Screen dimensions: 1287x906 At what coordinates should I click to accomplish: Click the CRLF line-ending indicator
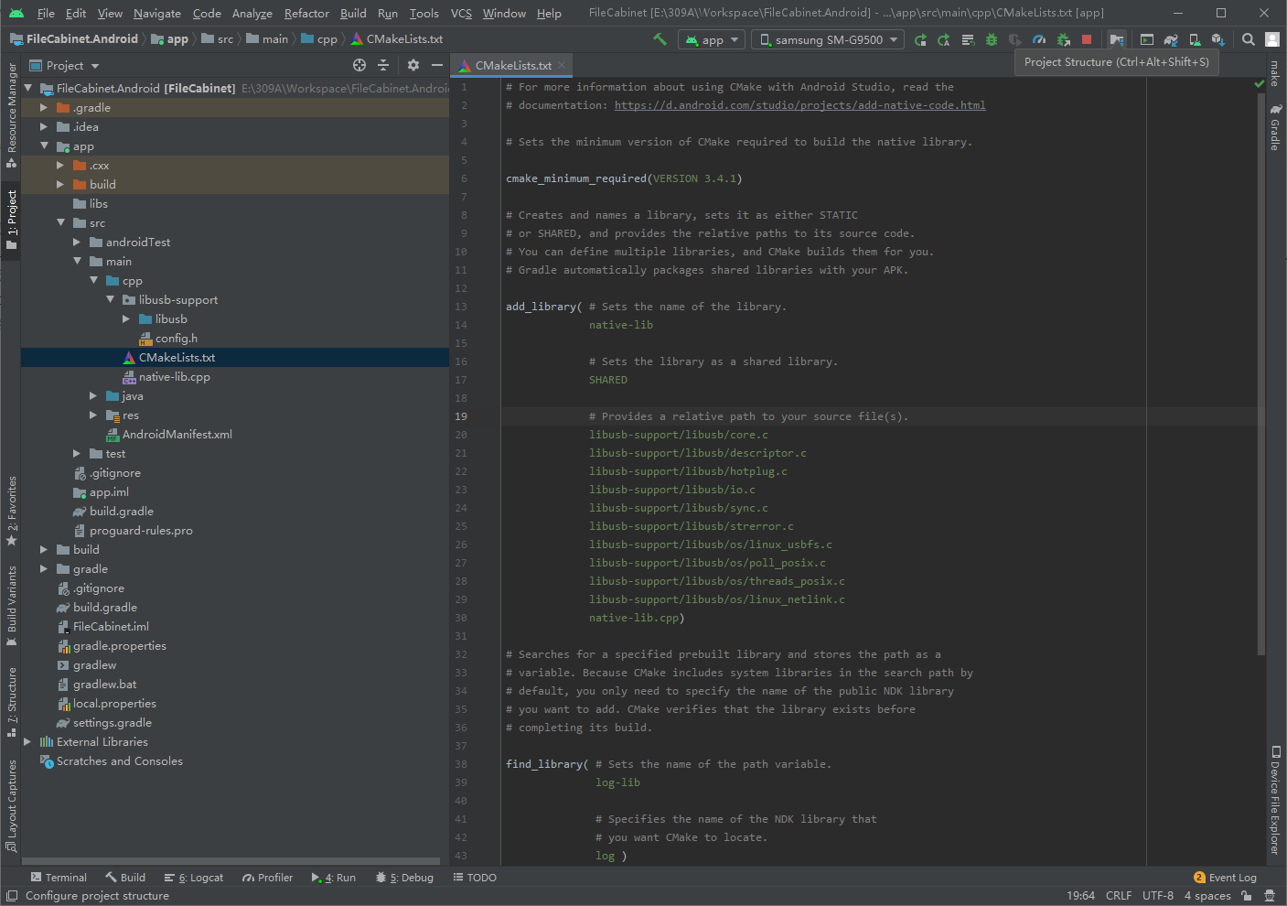pyautogui.click(x=1119, y=895)
